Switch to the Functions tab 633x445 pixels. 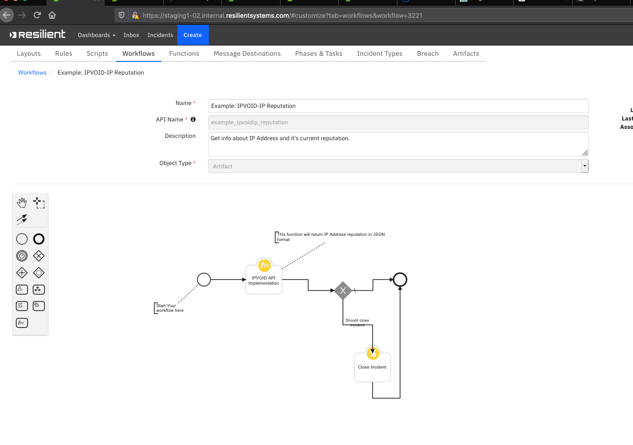click(184, 54)
